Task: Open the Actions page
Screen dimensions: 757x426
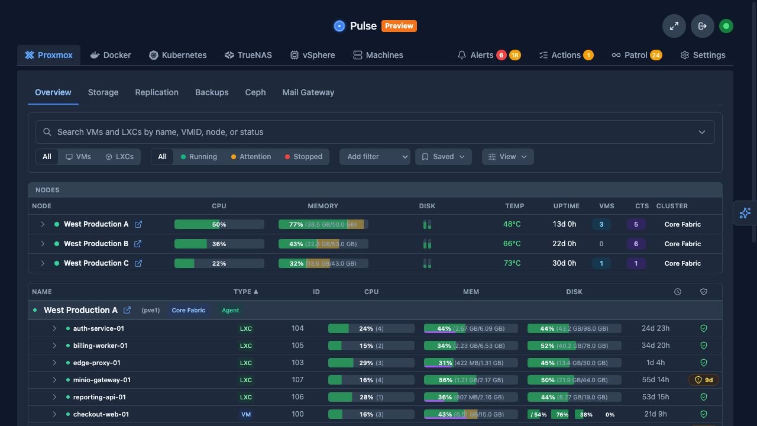Action: (x=566, y=55)
